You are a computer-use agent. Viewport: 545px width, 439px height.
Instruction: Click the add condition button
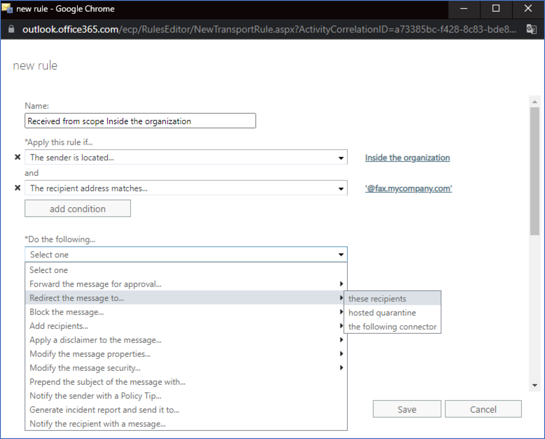pyautogui.click(x=77, y=209)
